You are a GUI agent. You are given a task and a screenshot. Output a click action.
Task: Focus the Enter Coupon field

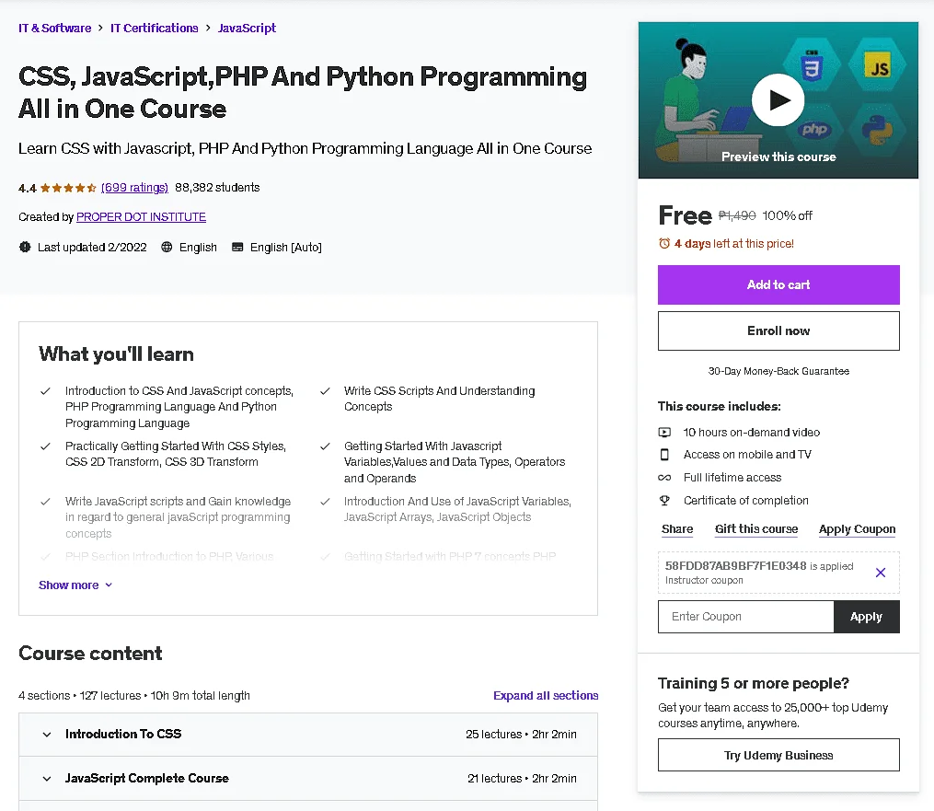click(745, 617)
